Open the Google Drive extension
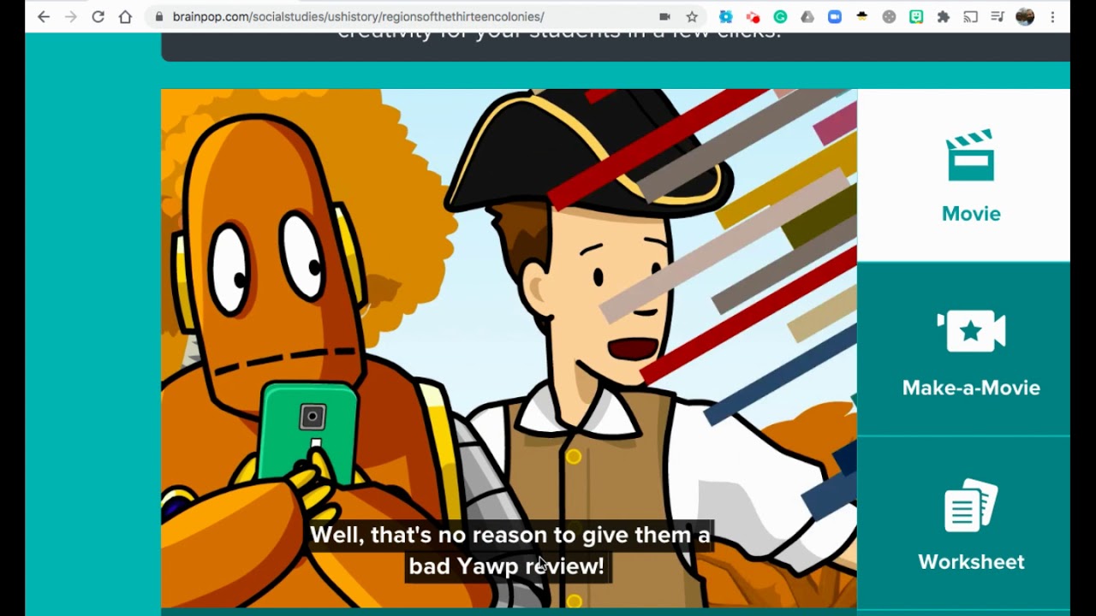Screen dimensions: 1096x616 pyautogui.click(x=807, y=16)
